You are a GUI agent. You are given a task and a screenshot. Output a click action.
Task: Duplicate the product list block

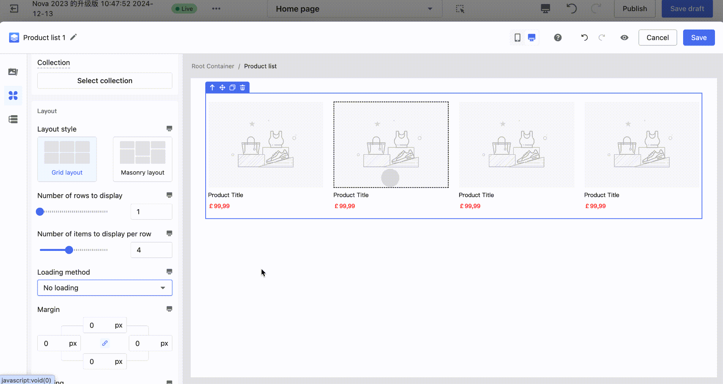click(232, 87)
